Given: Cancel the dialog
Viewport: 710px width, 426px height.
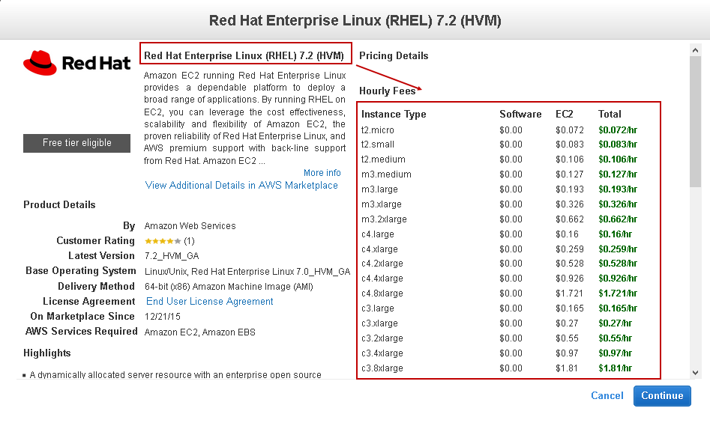Looking at the screenshot, I should pyautogui.click(x=607, y=396).
